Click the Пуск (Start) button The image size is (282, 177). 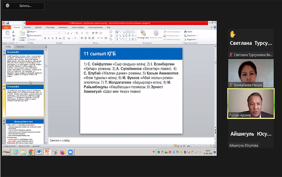(x=6, y=152)
